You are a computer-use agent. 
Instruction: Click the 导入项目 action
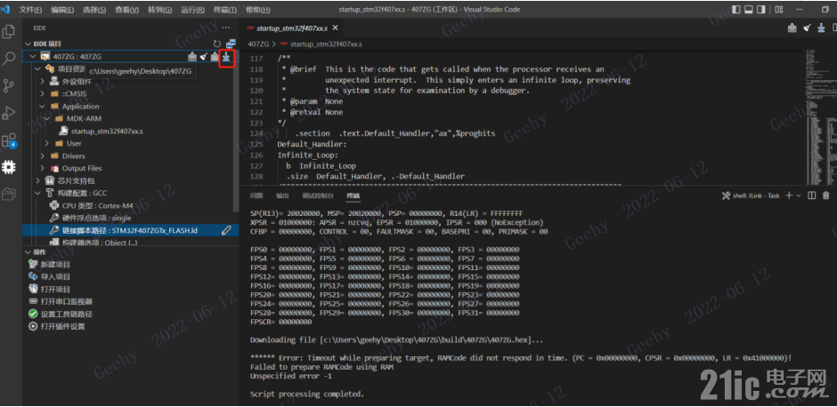click(55, 276)
